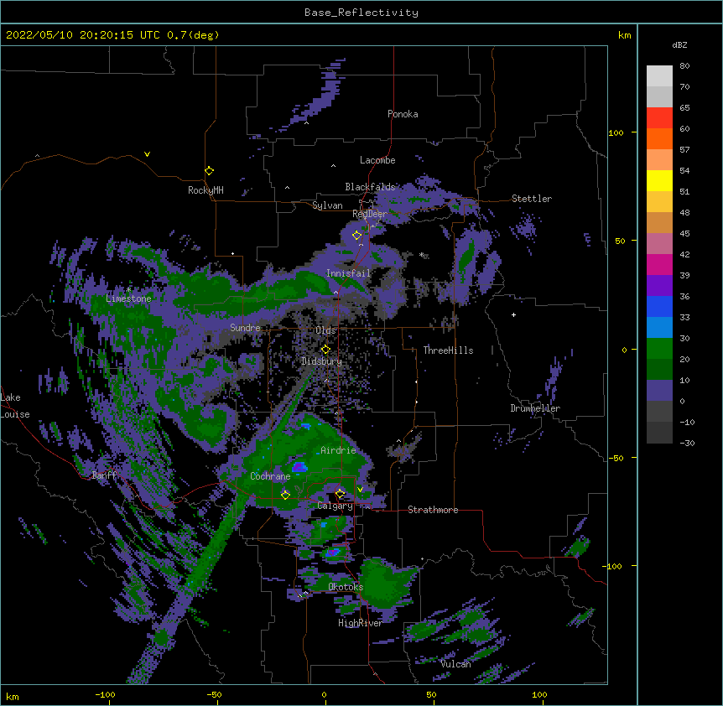723x706 pixels.
Task: Click the Banff label
Action: pos(104,475)
